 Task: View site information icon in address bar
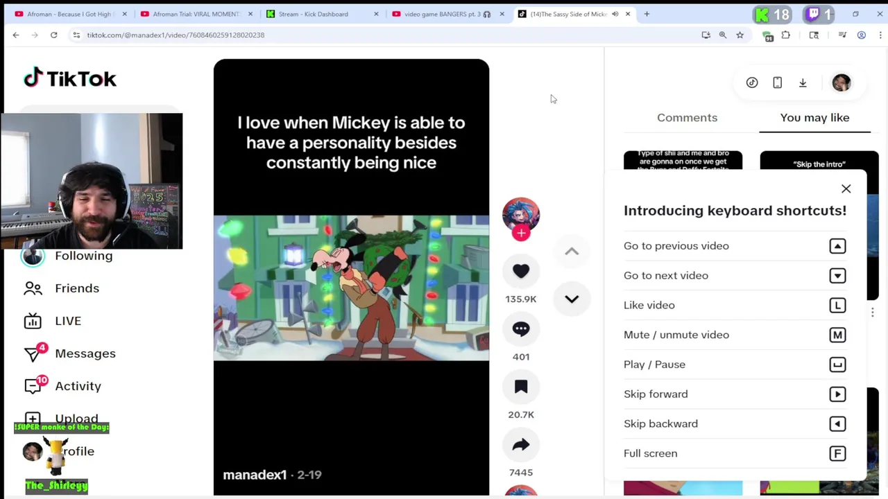click(x=76, y=35)
